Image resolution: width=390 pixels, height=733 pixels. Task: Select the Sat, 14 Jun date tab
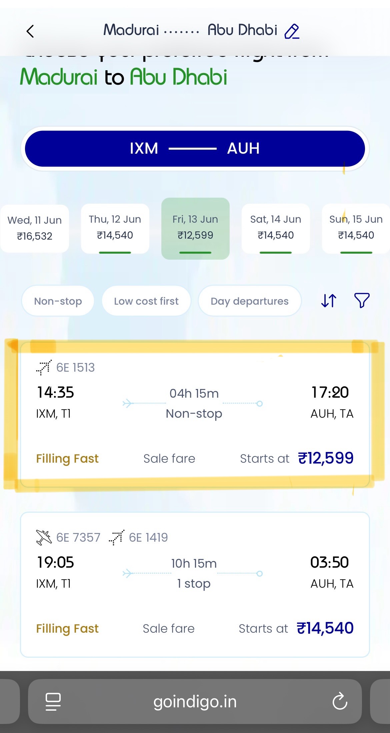(276, 228)
